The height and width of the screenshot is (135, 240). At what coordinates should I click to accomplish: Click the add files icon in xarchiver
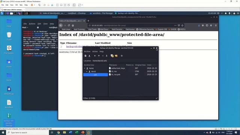point(112,56)
